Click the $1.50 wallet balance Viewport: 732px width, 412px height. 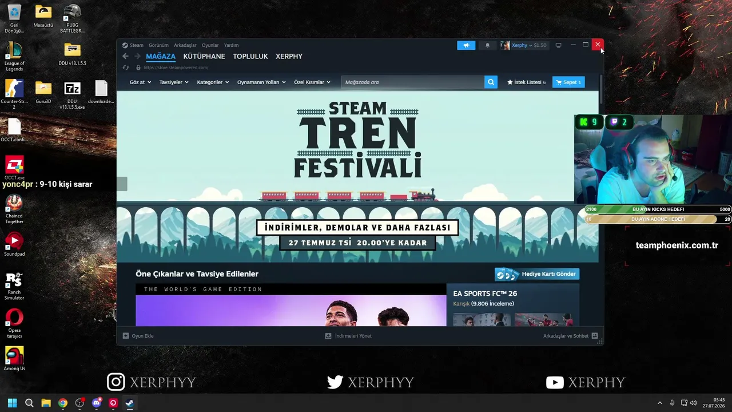pos(540,45)
